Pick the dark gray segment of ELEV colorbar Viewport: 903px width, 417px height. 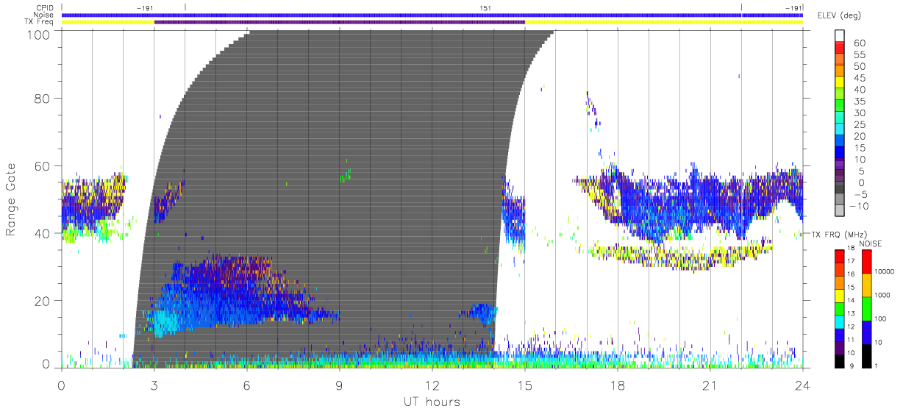coord(841,188)
